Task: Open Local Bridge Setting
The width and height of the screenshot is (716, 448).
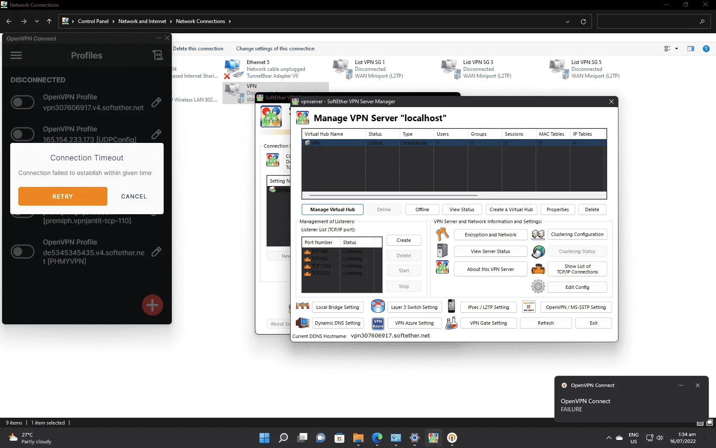Action: pyautogui.click(x=338, y=307)
